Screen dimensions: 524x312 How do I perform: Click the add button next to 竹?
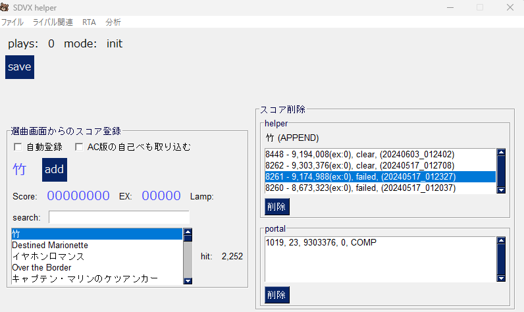54,170
